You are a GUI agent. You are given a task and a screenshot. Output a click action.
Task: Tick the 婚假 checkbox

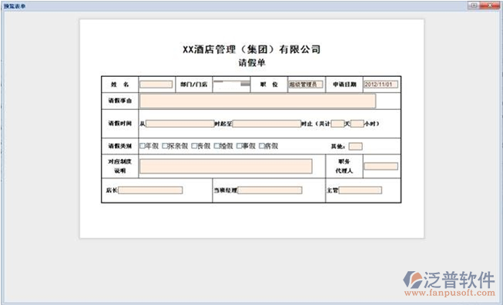point(216,146)
